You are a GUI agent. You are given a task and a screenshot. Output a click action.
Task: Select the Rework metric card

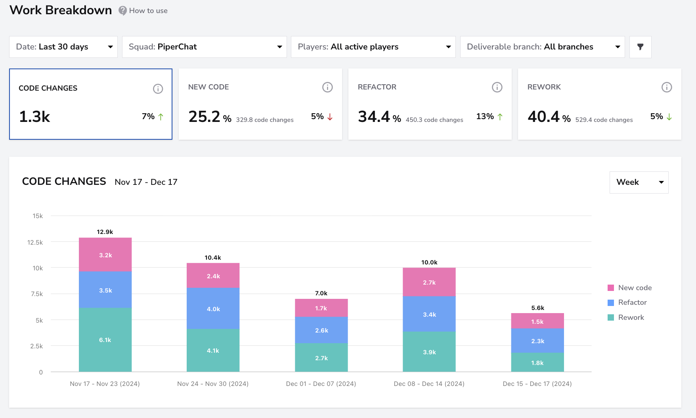(x=600, y=104)
